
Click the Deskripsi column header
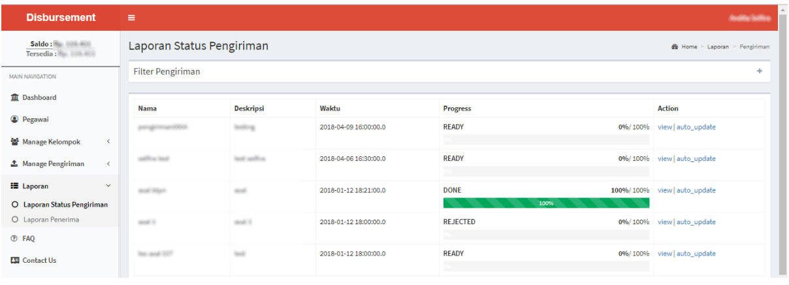[x=249, y=109]
